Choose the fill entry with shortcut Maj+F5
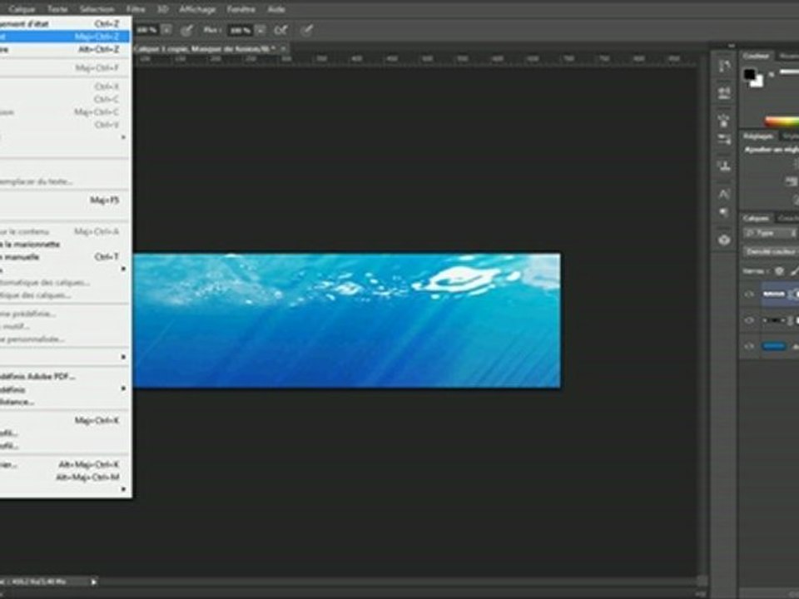Screen dimensions: 799x599 pos(64,200)
